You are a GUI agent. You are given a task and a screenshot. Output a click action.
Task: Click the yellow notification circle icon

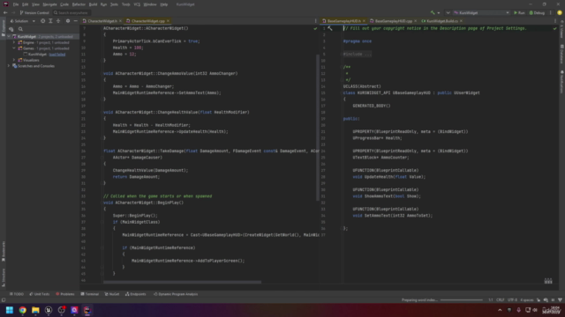(x=560, y=12)
